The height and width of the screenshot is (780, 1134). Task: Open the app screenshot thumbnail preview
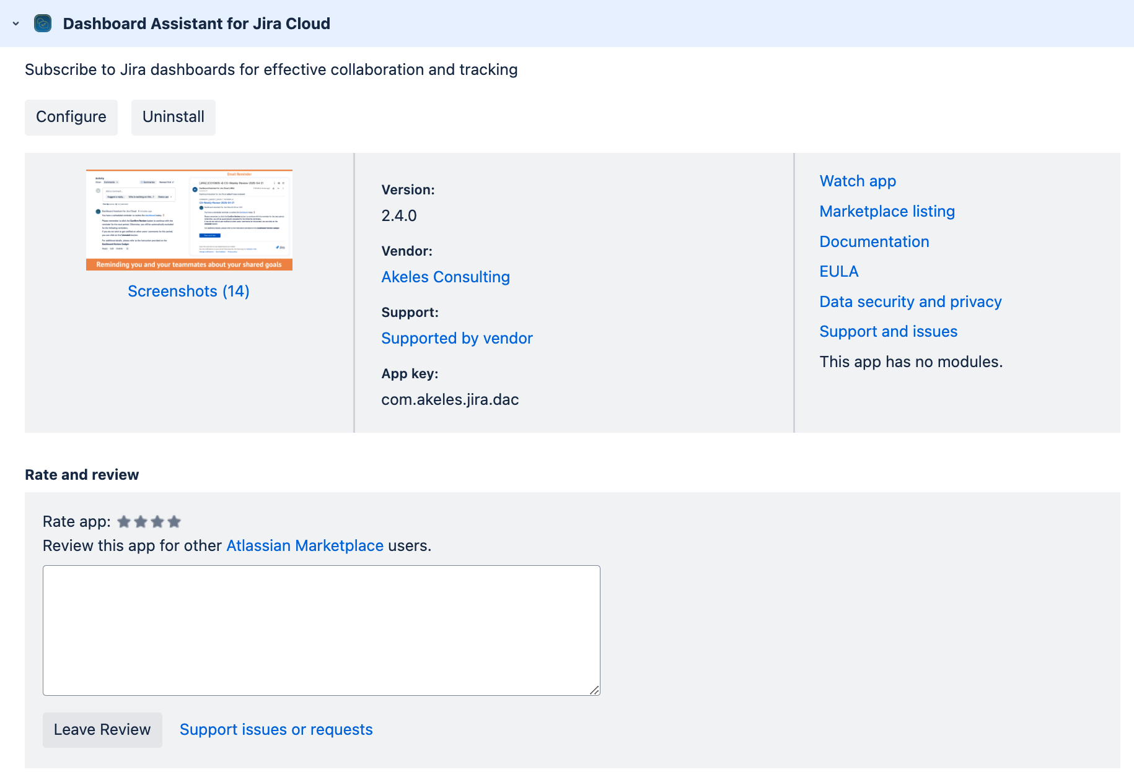[188, 219]
